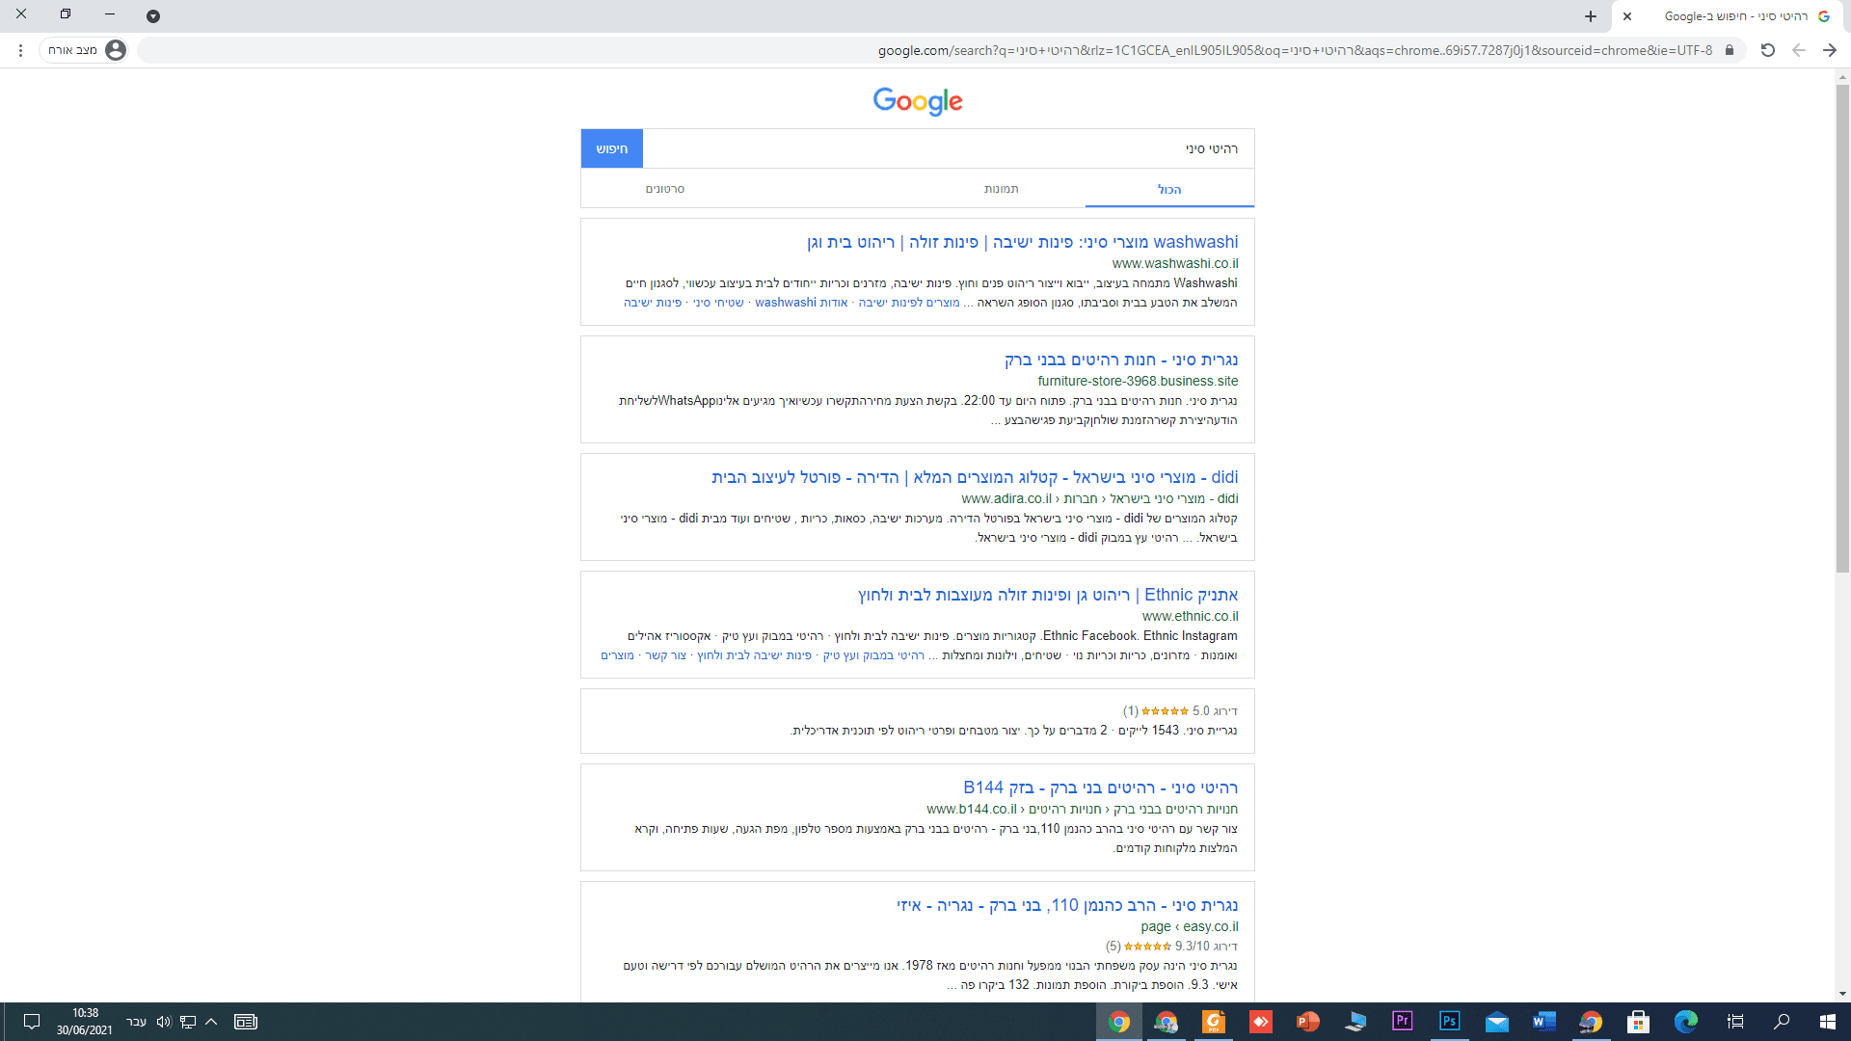The width and height of the screenshot is (1851, 1041).
Task: Launch Photoshop from the taskbar
Action: pos(1449,1022)
